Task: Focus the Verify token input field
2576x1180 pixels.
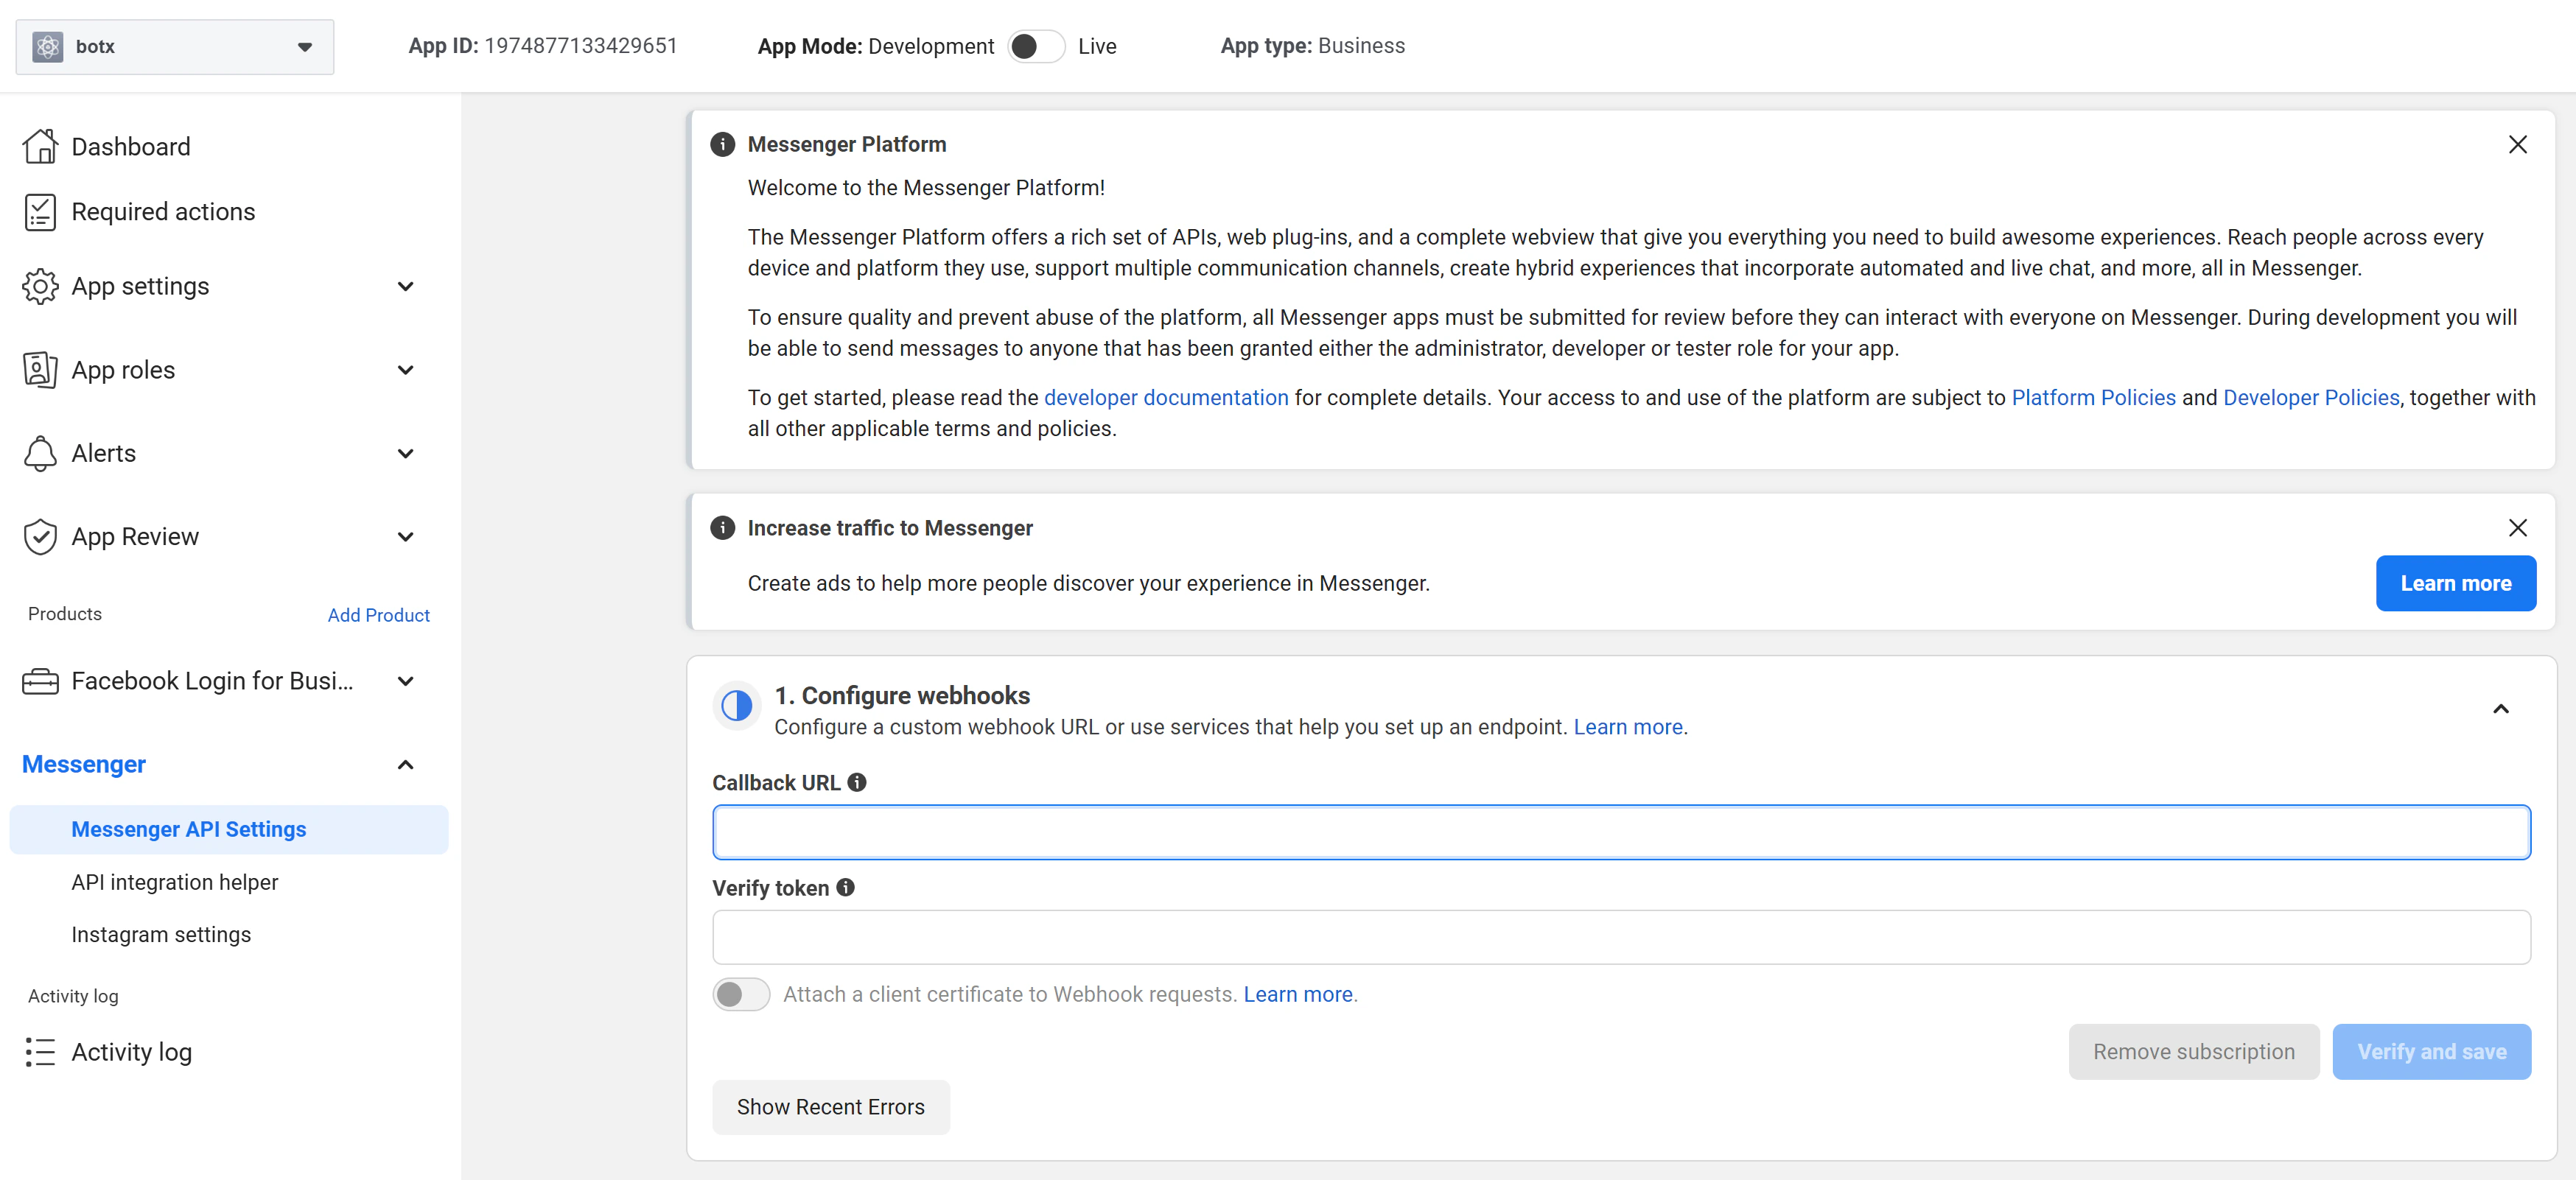Action: coord(1621,937)
